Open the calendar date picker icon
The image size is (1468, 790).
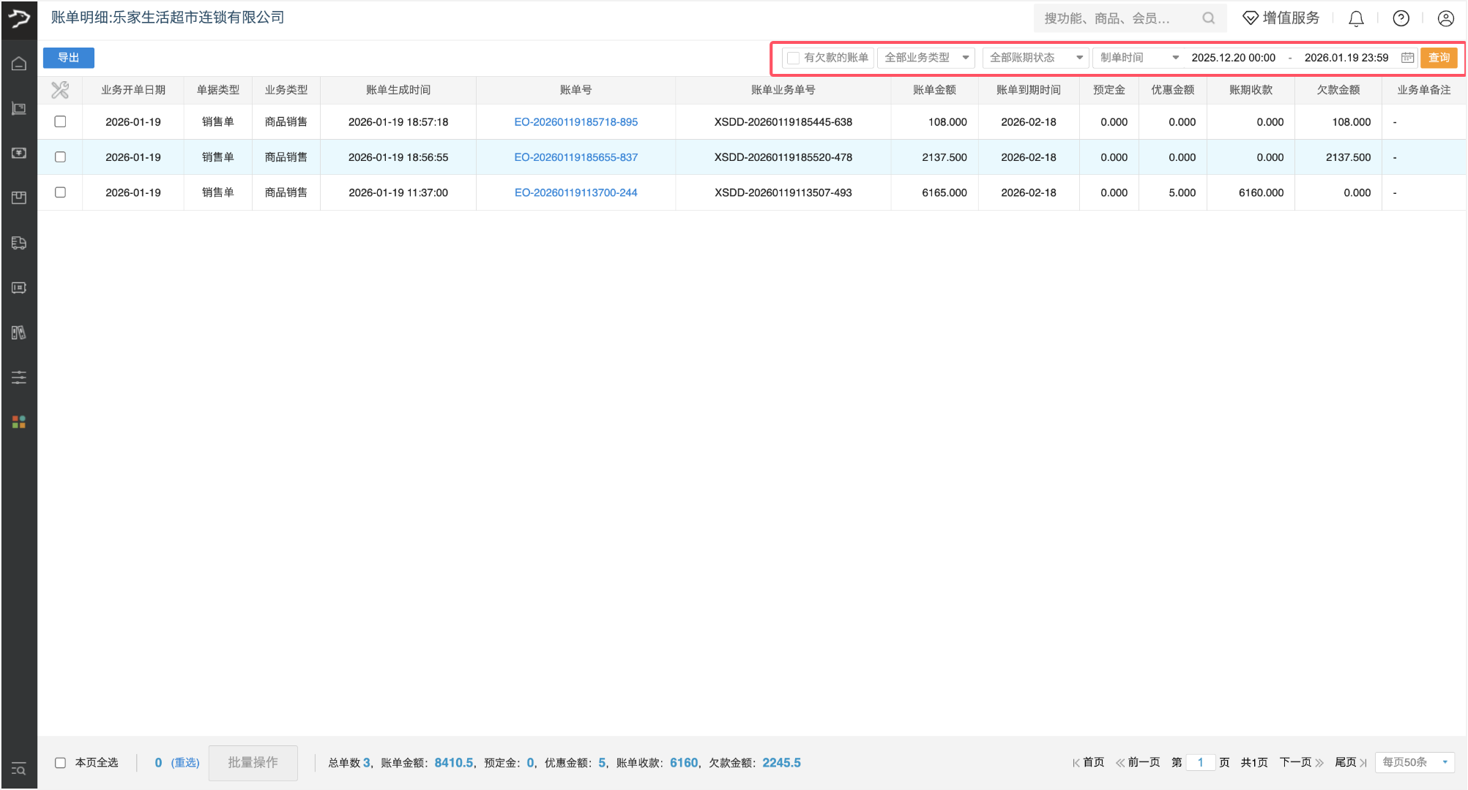pos(1407,58)
